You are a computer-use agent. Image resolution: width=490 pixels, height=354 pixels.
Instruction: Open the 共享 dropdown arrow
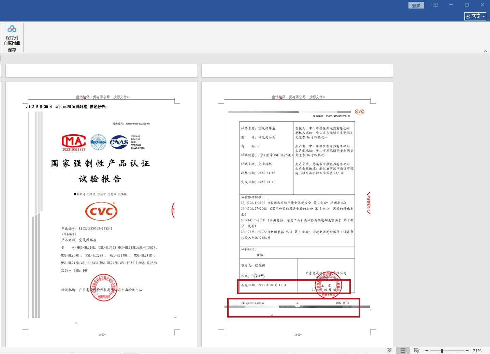484,16
